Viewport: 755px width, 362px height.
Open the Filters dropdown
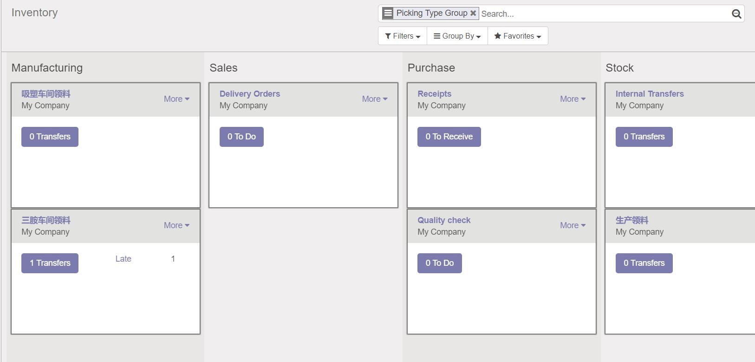coord(403,36)
